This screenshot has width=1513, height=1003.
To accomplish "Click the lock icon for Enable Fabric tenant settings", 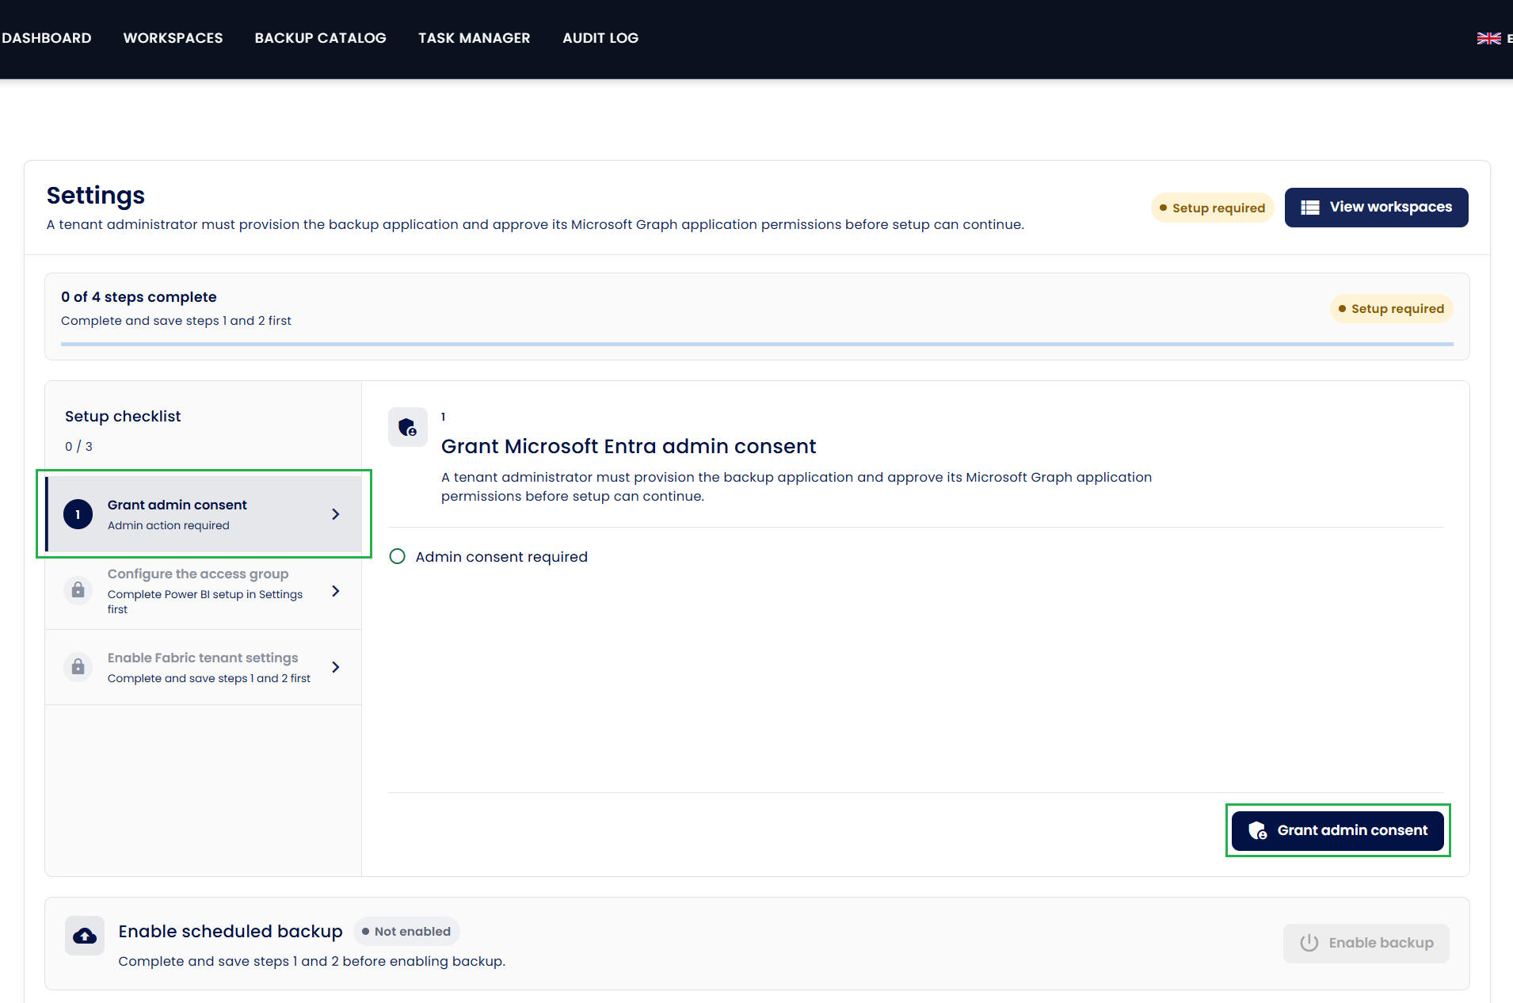I will coord(78,667).
